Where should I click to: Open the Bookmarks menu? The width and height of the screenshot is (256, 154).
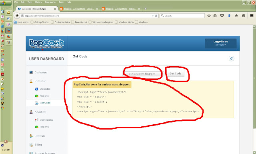point(50,2)
